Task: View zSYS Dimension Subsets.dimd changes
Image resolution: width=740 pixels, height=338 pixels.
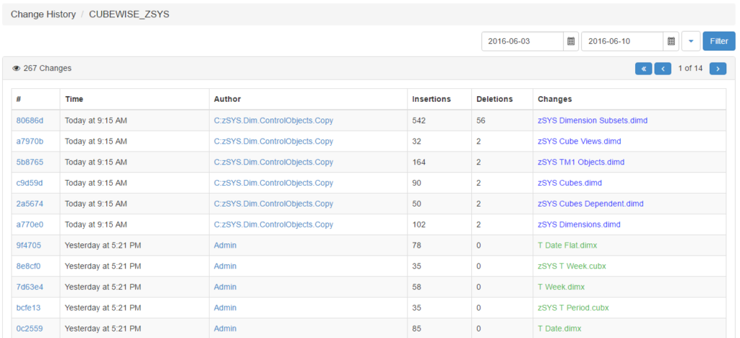Action: 593,121
